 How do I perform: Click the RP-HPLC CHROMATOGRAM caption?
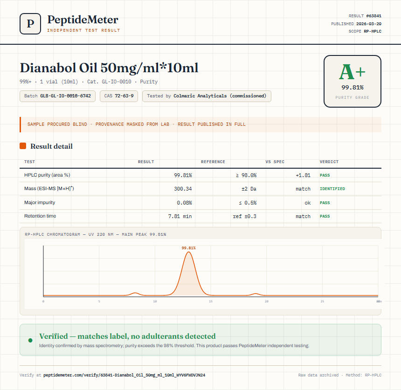point(96,234)
